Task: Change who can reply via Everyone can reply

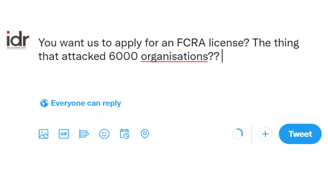Action: pyautogui.click(x=86, y=103)
